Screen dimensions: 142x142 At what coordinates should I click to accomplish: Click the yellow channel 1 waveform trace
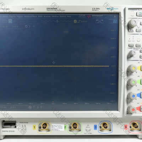pyautogui.click(x=54, y=66)
